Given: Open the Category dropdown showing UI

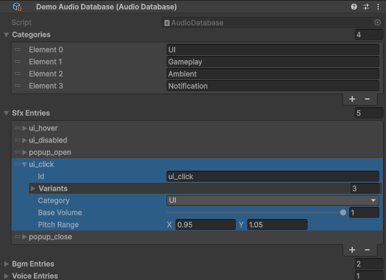Looking at the screenshot, I should click(273, 200).
